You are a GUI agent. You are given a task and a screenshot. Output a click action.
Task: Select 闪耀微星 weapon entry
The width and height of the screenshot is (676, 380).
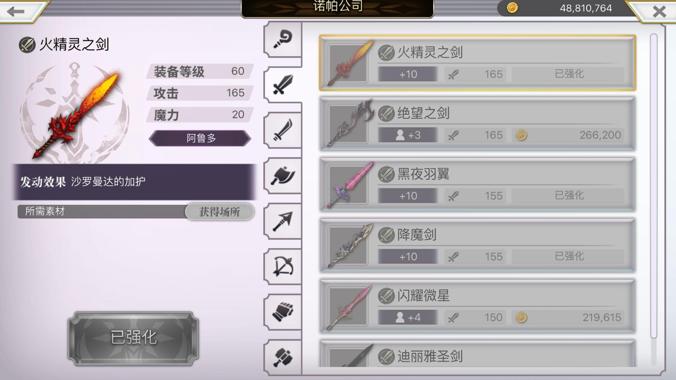(x=477, y=306)
